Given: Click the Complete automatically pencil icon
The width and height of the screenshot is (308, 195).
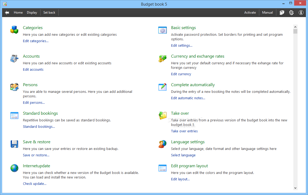Looking at the screenshot, I should click(x=163, y=87).
